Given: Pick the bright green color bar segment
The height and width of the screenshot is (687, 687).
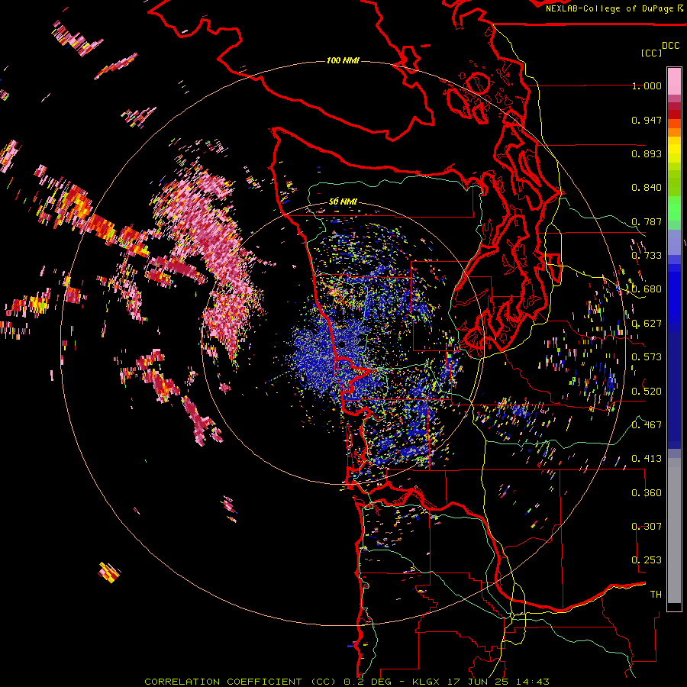Looking at the screenshot, I should 674,208.
